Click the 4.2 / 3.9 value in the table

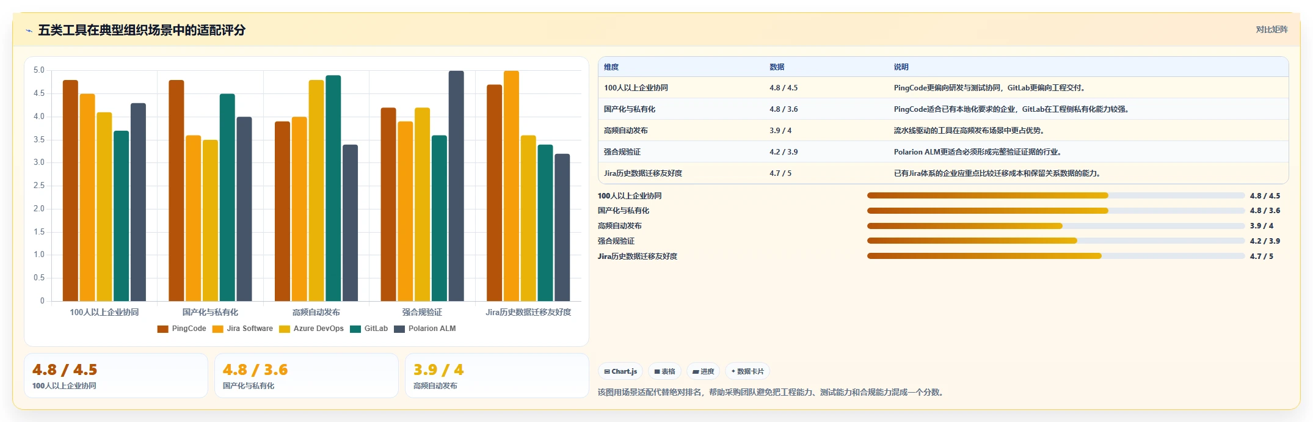[784, 152]
